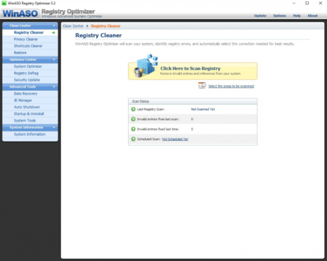The image size is (327, 261).
Task: Click the green icon next to Invalid entries from last scan
Action: pyautogui.click(x=133, y=119)
